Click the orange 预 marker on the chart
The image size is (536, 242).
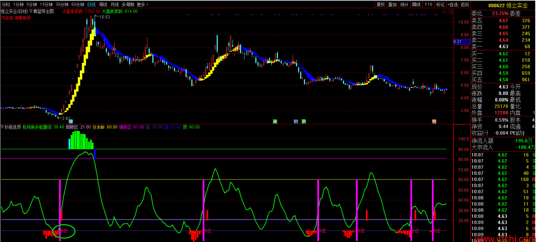pyautogui.click(x=434, y=122)
